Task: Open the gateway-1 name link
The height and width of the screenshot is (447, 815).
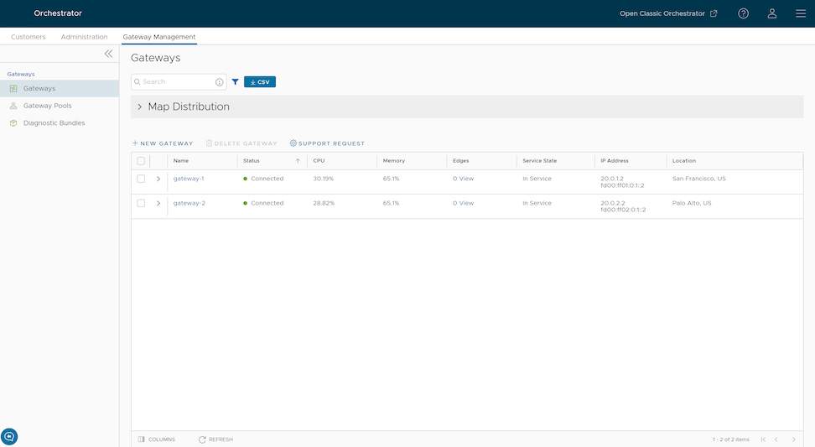Action: pos(189,179)
